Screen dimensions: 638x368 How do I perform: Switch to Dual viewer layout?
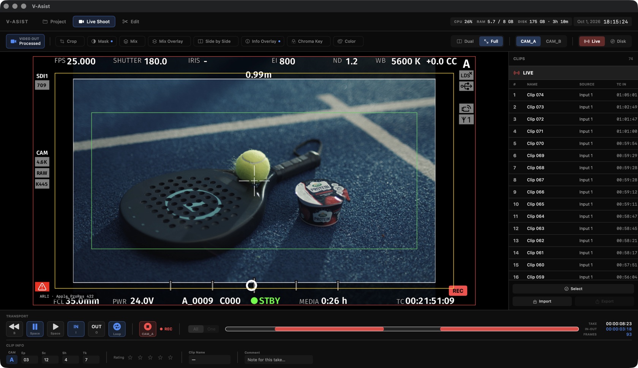(465, 41)
